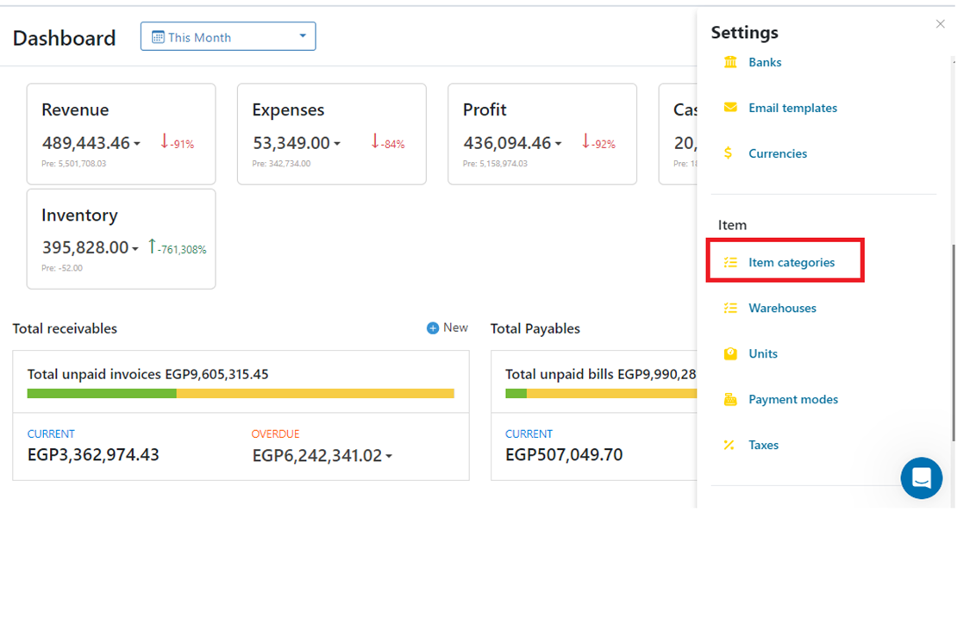Click the Payment modes register icon
This screenshot has height=630, width=970.
coord(730,399)
